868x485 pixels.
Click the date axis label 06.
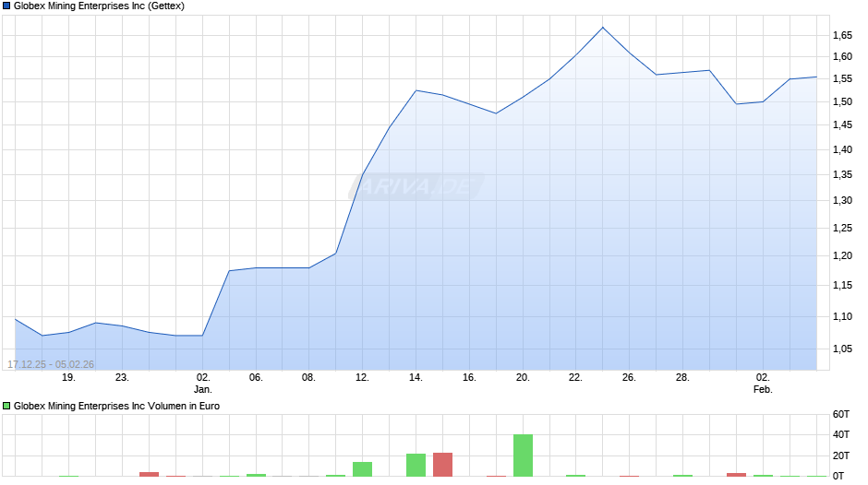point(256,378)
